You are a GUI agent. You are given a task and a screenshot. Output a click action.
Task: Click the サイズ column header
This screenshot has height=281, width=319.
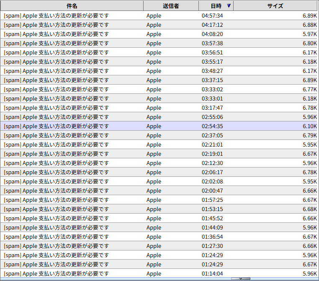click(x=275, y=6)
